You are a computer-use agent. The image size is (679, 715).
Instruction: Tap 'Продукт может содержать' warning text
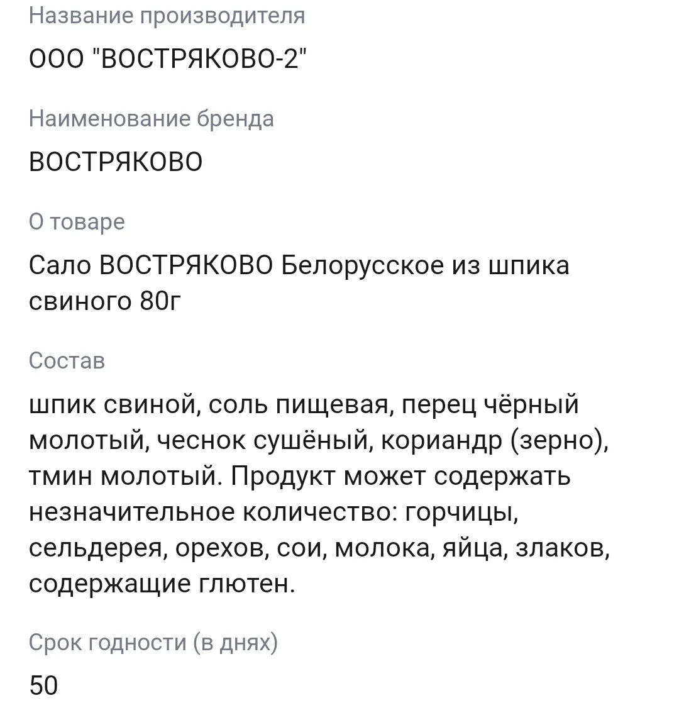401,477
